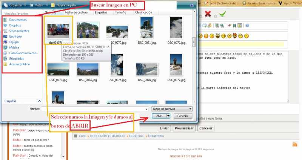The height and width of the screenshot is (160, 302).
Task: Select the DSC_0076.jpg thumbnail
Action: coord(146,70)
